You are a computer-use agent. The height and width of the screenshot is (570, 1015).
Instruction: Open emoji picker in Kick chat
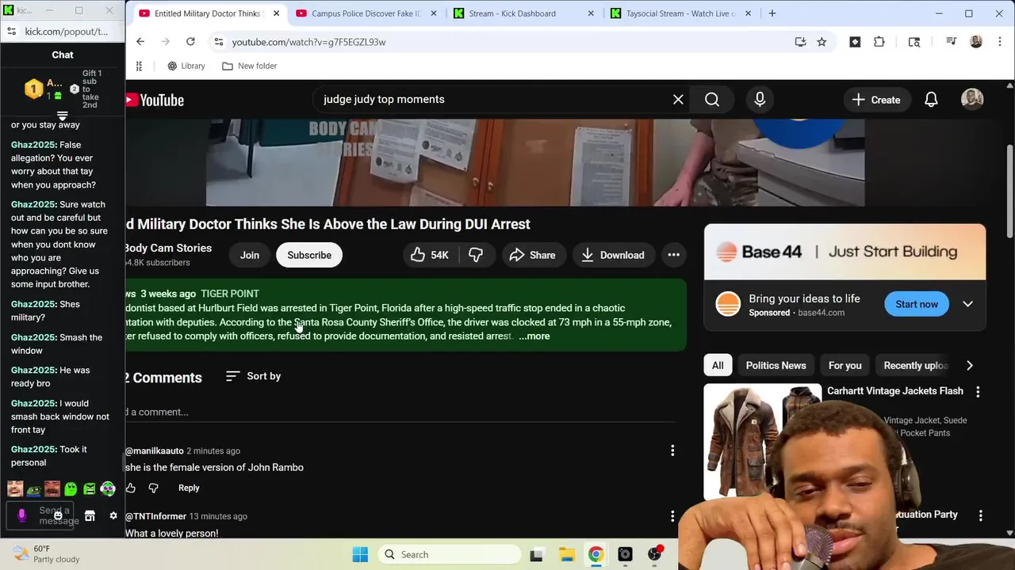(x=58, y=515)
